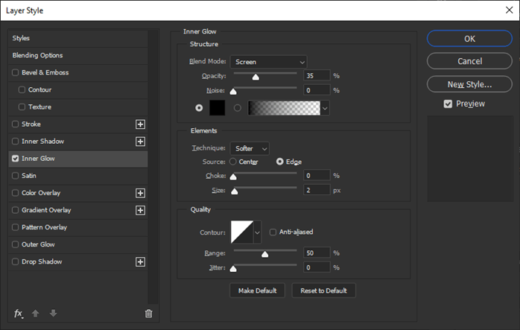Add another Drop Shadow with plus icon
The height and width of the screenshot is (330, 520).
pyautogui.click(x=140, y=262)
